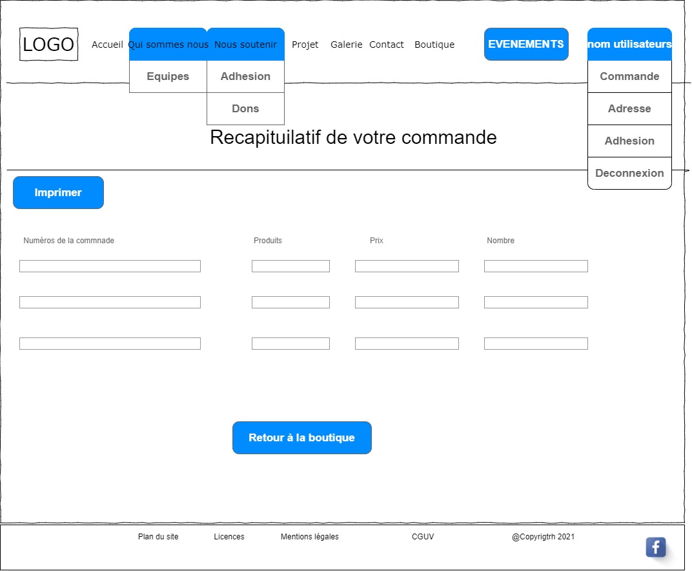692x571 pixels.
Task: Click Deconnexion to log out
Action: 629,174
